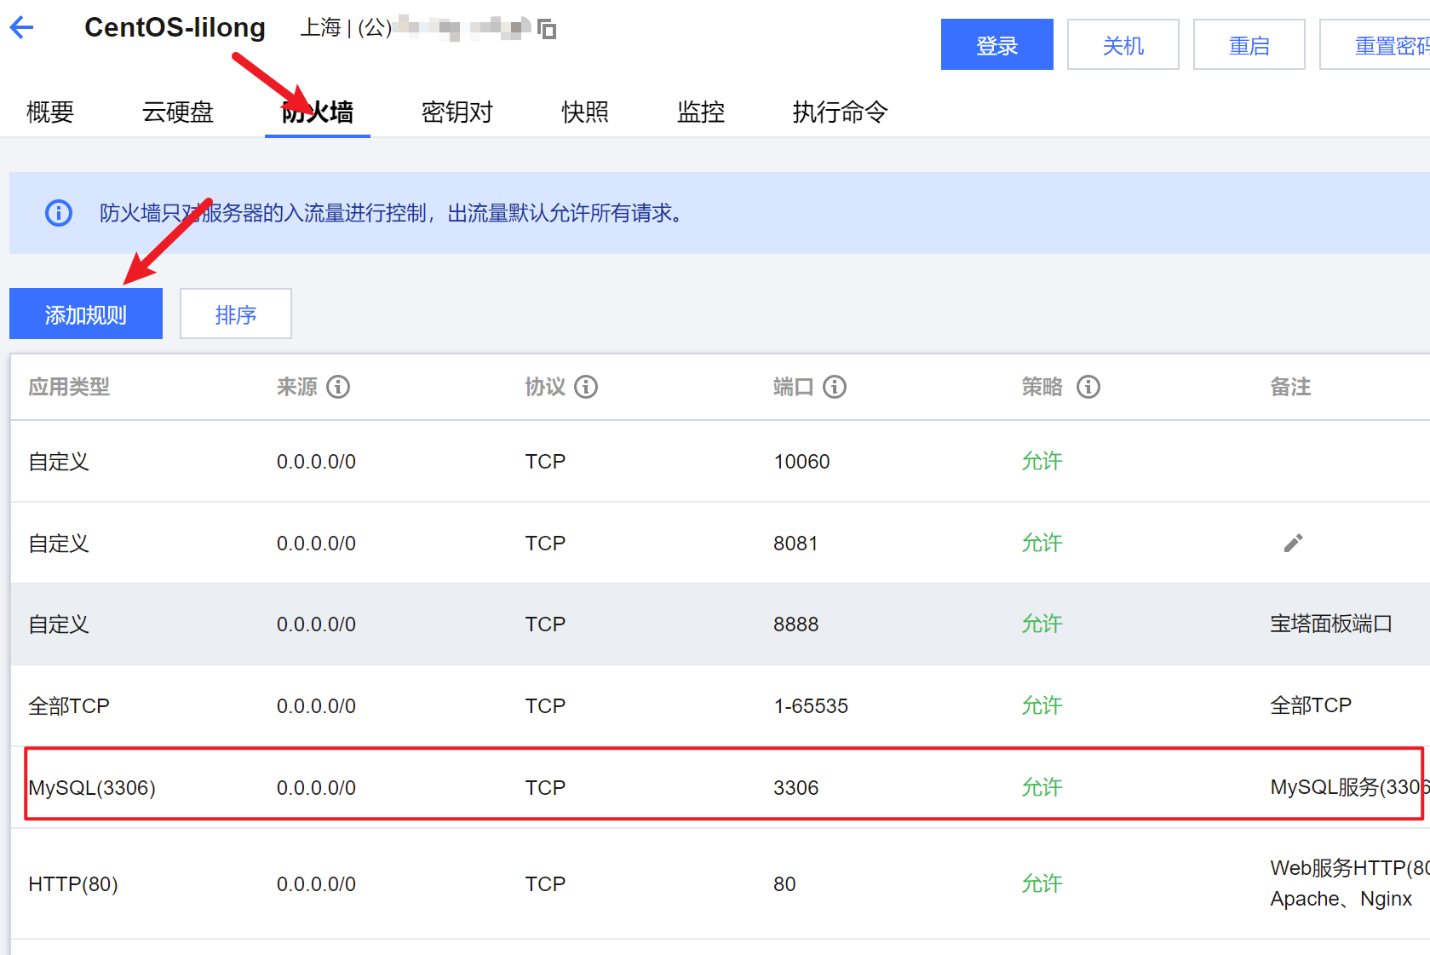The width and height of the screenshot is (1430, 955).
Task: Select port cell 10060
Action: tap(801, 462)
